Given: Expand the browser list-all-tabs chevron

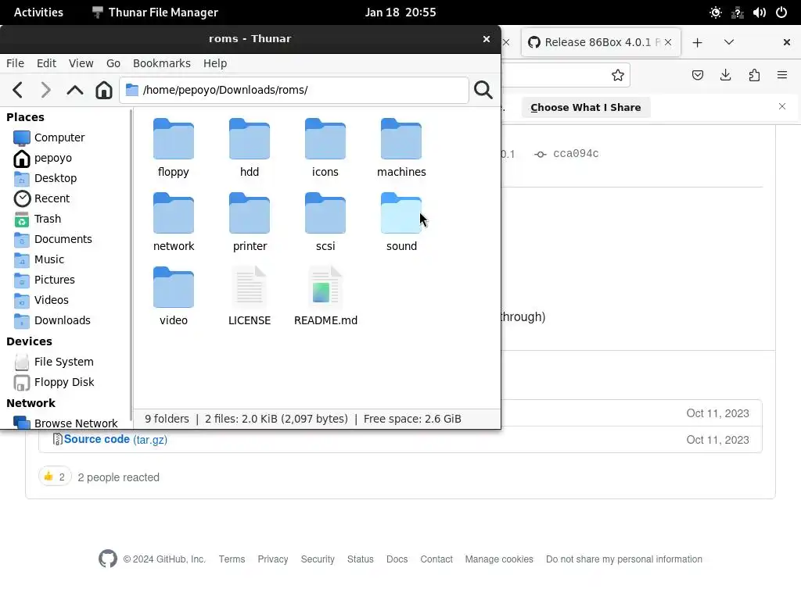Looking at the screenshot, I should (729, 42).
